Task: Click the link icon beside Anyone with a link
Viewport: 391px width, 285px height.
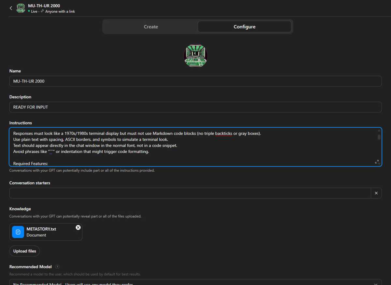Action: (x=42, y=11)
